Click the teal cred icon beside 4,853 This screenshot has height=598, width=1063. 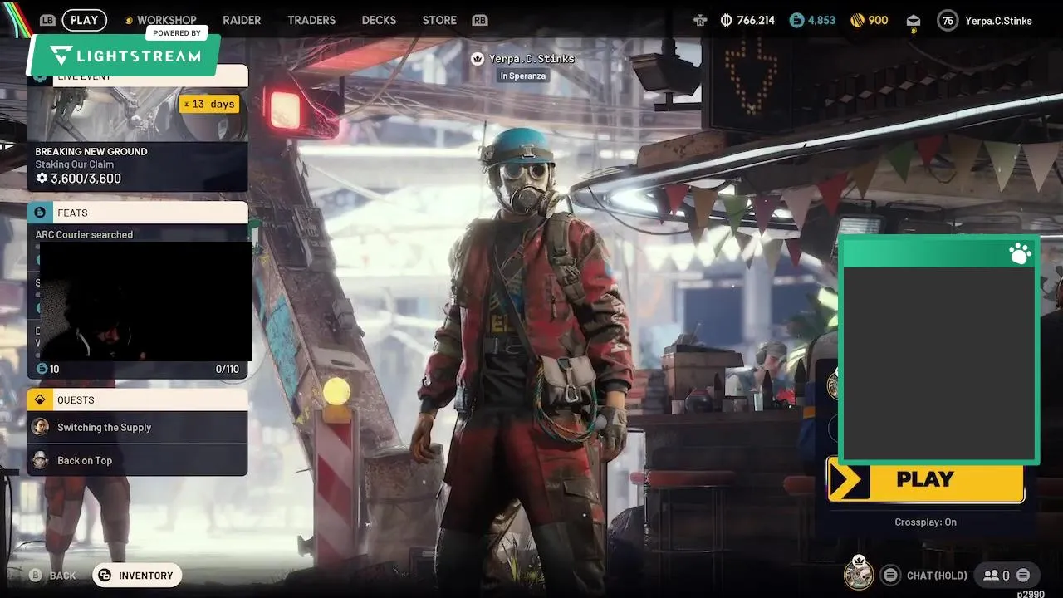point(796,20)
